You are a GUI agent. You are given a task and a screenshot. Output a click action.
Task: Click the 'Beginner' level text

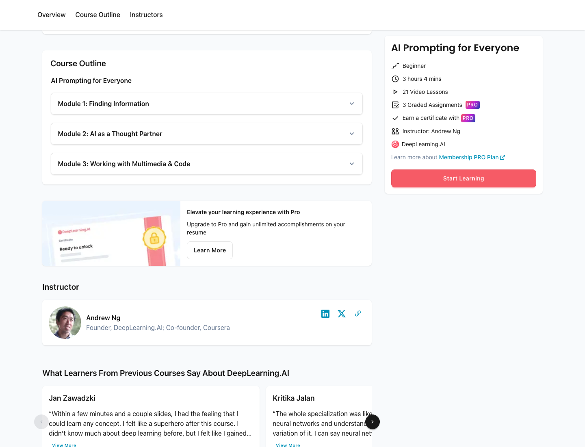point(414,66)
